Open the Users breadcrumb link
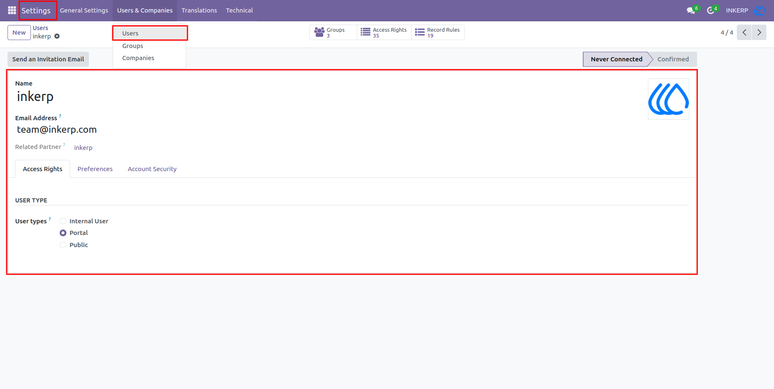This screenshot has width=774, height=389. 40,28
